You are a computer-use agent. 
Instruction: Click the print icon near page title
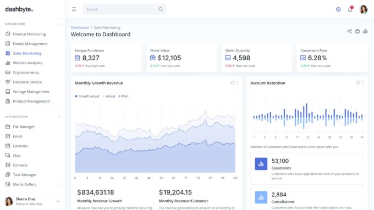coord(358,31)
